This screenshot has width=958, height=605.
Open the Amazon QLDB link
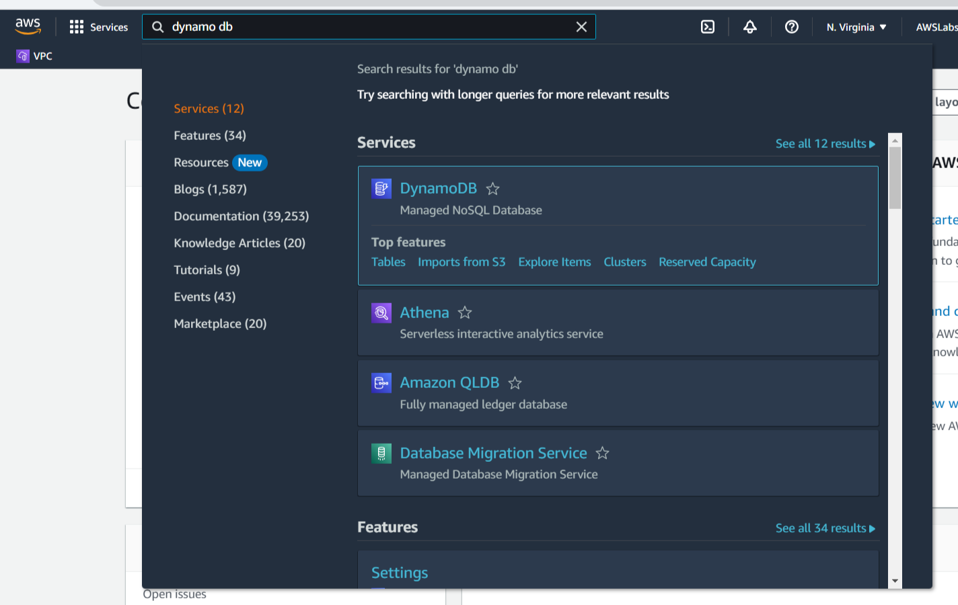click(x=449, y=382)
